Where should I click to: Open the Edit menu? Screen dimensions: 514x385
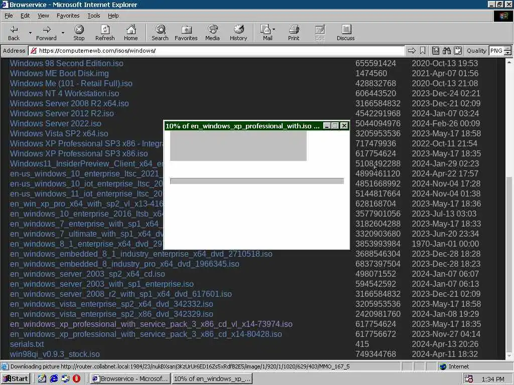pos(25,16)
